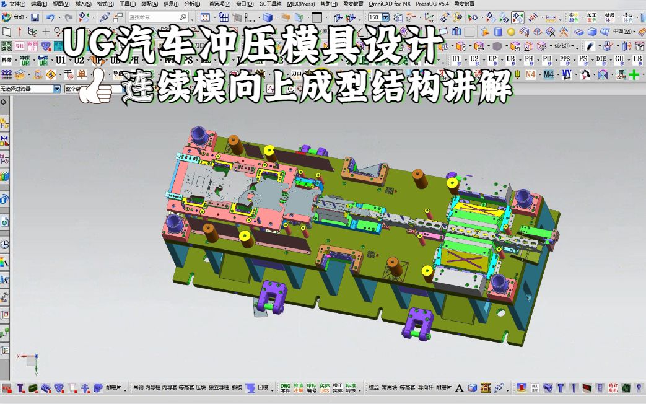Click the 加工面色 color button
The height and width of the screenshot is (404, 646).
(x=591, y=17)
